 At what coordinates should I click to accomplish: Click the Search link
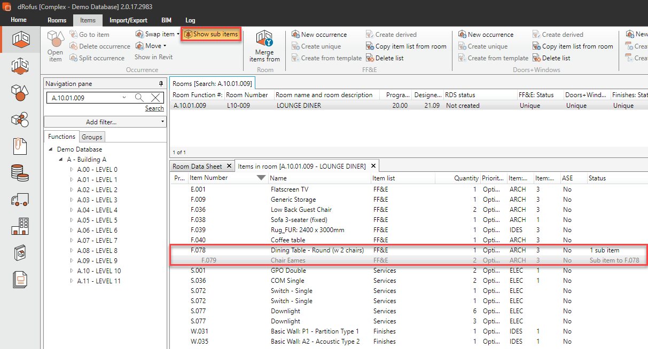point(154,108)
